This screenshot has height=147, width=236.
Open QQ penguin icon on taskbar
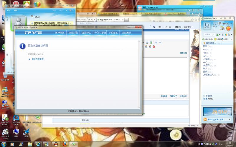click(x=56, y=144)
